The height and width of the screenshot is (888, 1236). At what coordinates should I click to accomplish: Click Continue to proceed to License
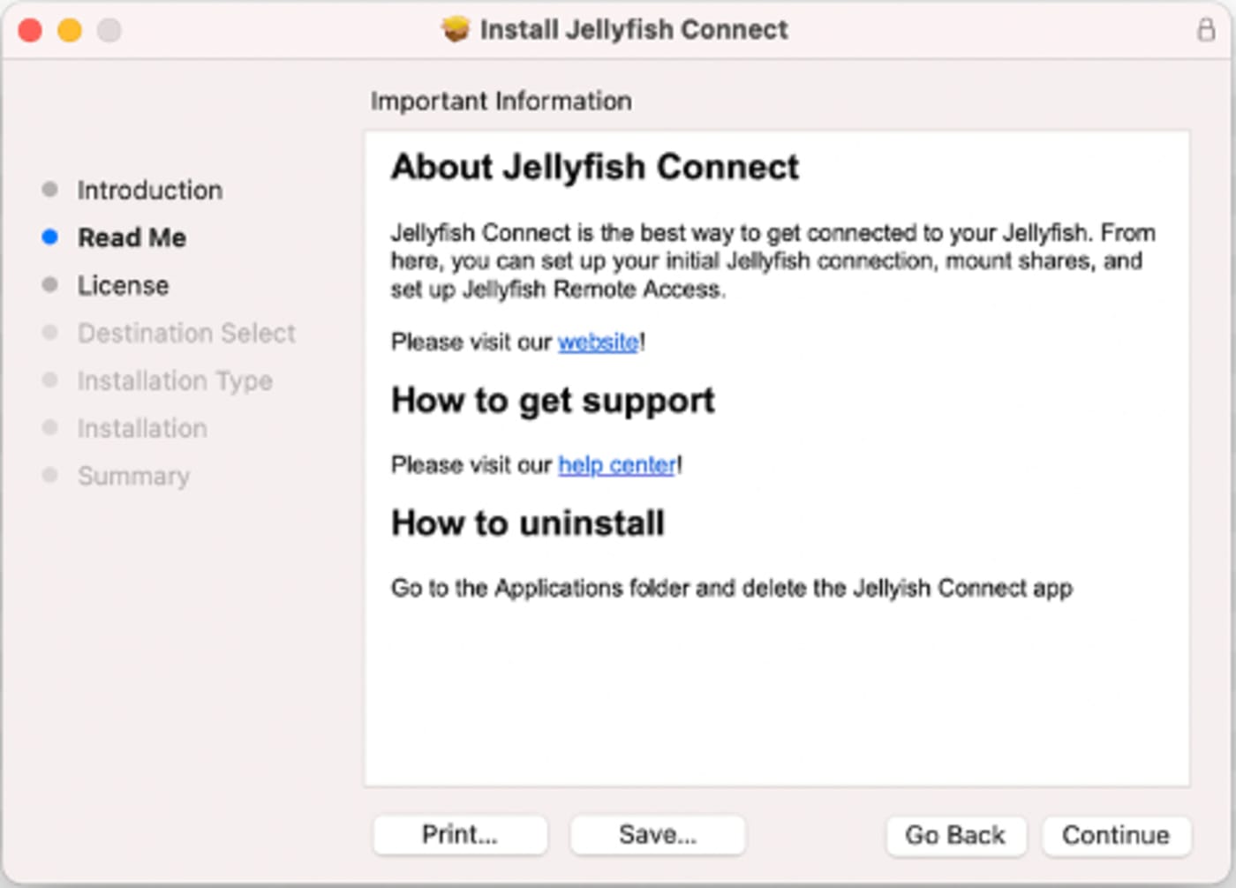1116,835
